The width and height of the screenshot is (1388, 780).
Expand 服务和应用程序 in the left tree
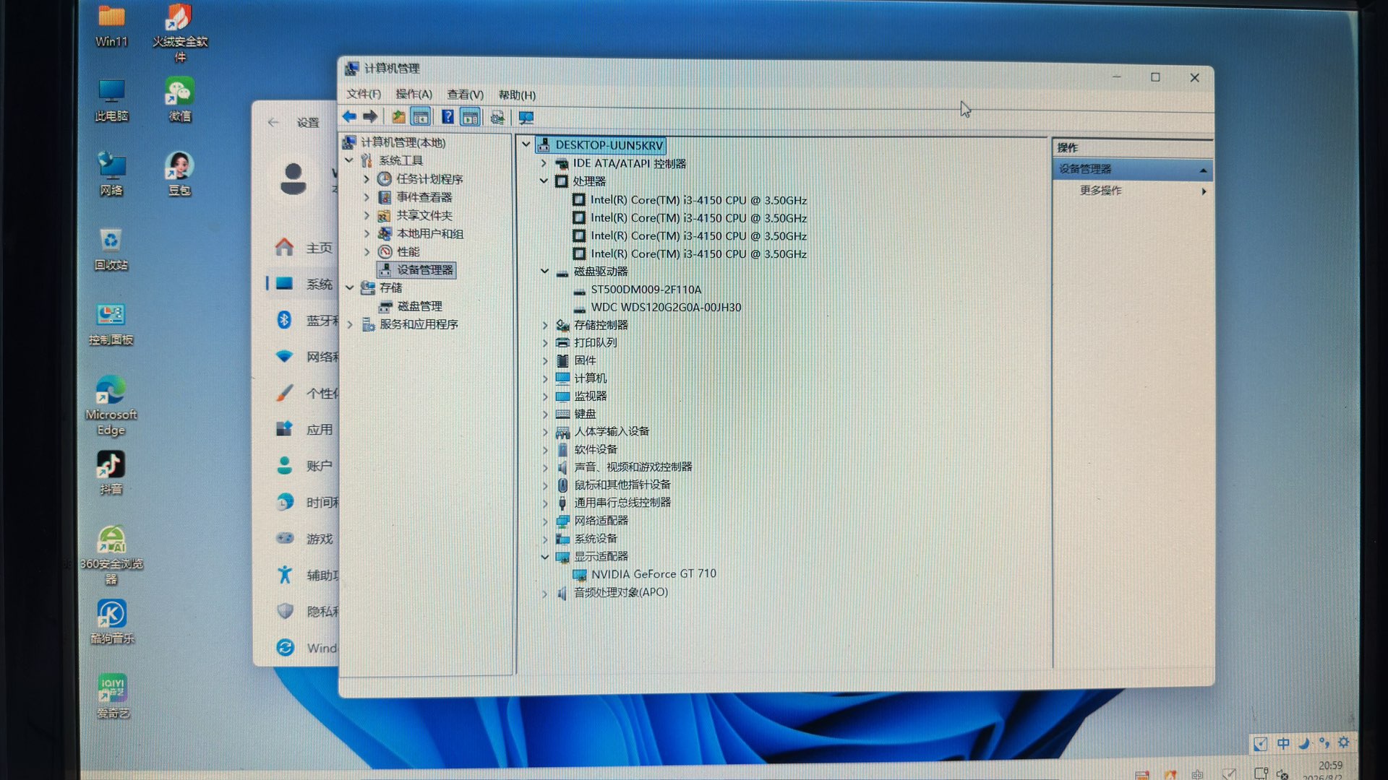click(x=350, y=324)
